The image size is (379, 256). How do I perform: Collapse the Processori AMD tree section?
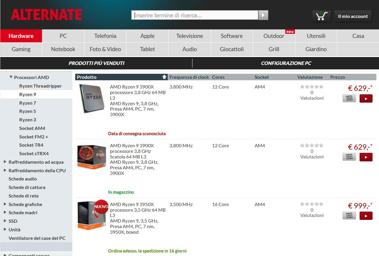(x=11, y=77)
